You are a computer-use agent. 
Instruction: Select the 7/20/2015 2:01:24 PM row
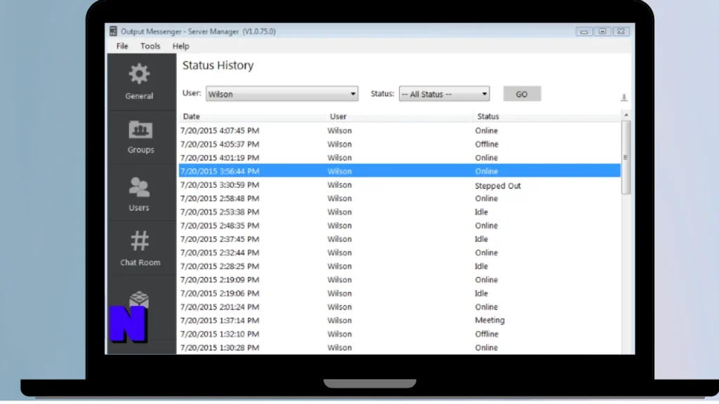point(400,307)
